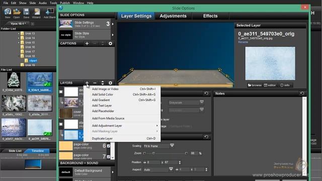The image size is (322, 181).
Task: Open Captions settings gear icon
Action: [110, 44]
